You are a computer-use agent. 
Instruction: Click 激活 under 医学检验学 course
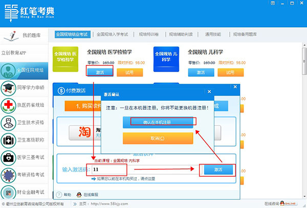(100, 73)
